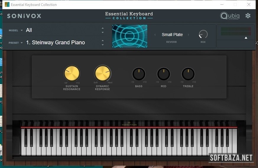
Task: Select next reverb with right arrow
Action: pos(190,35)
